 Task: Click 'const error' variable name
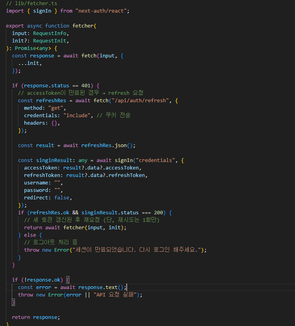(44, 287)
